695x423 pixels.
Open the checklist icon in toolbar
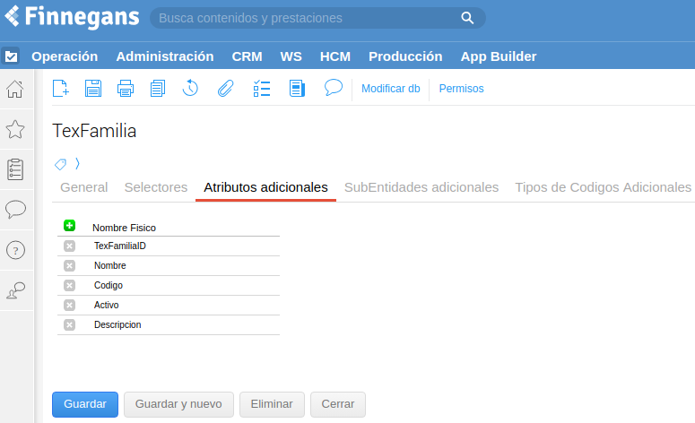[x=262, y=89]
